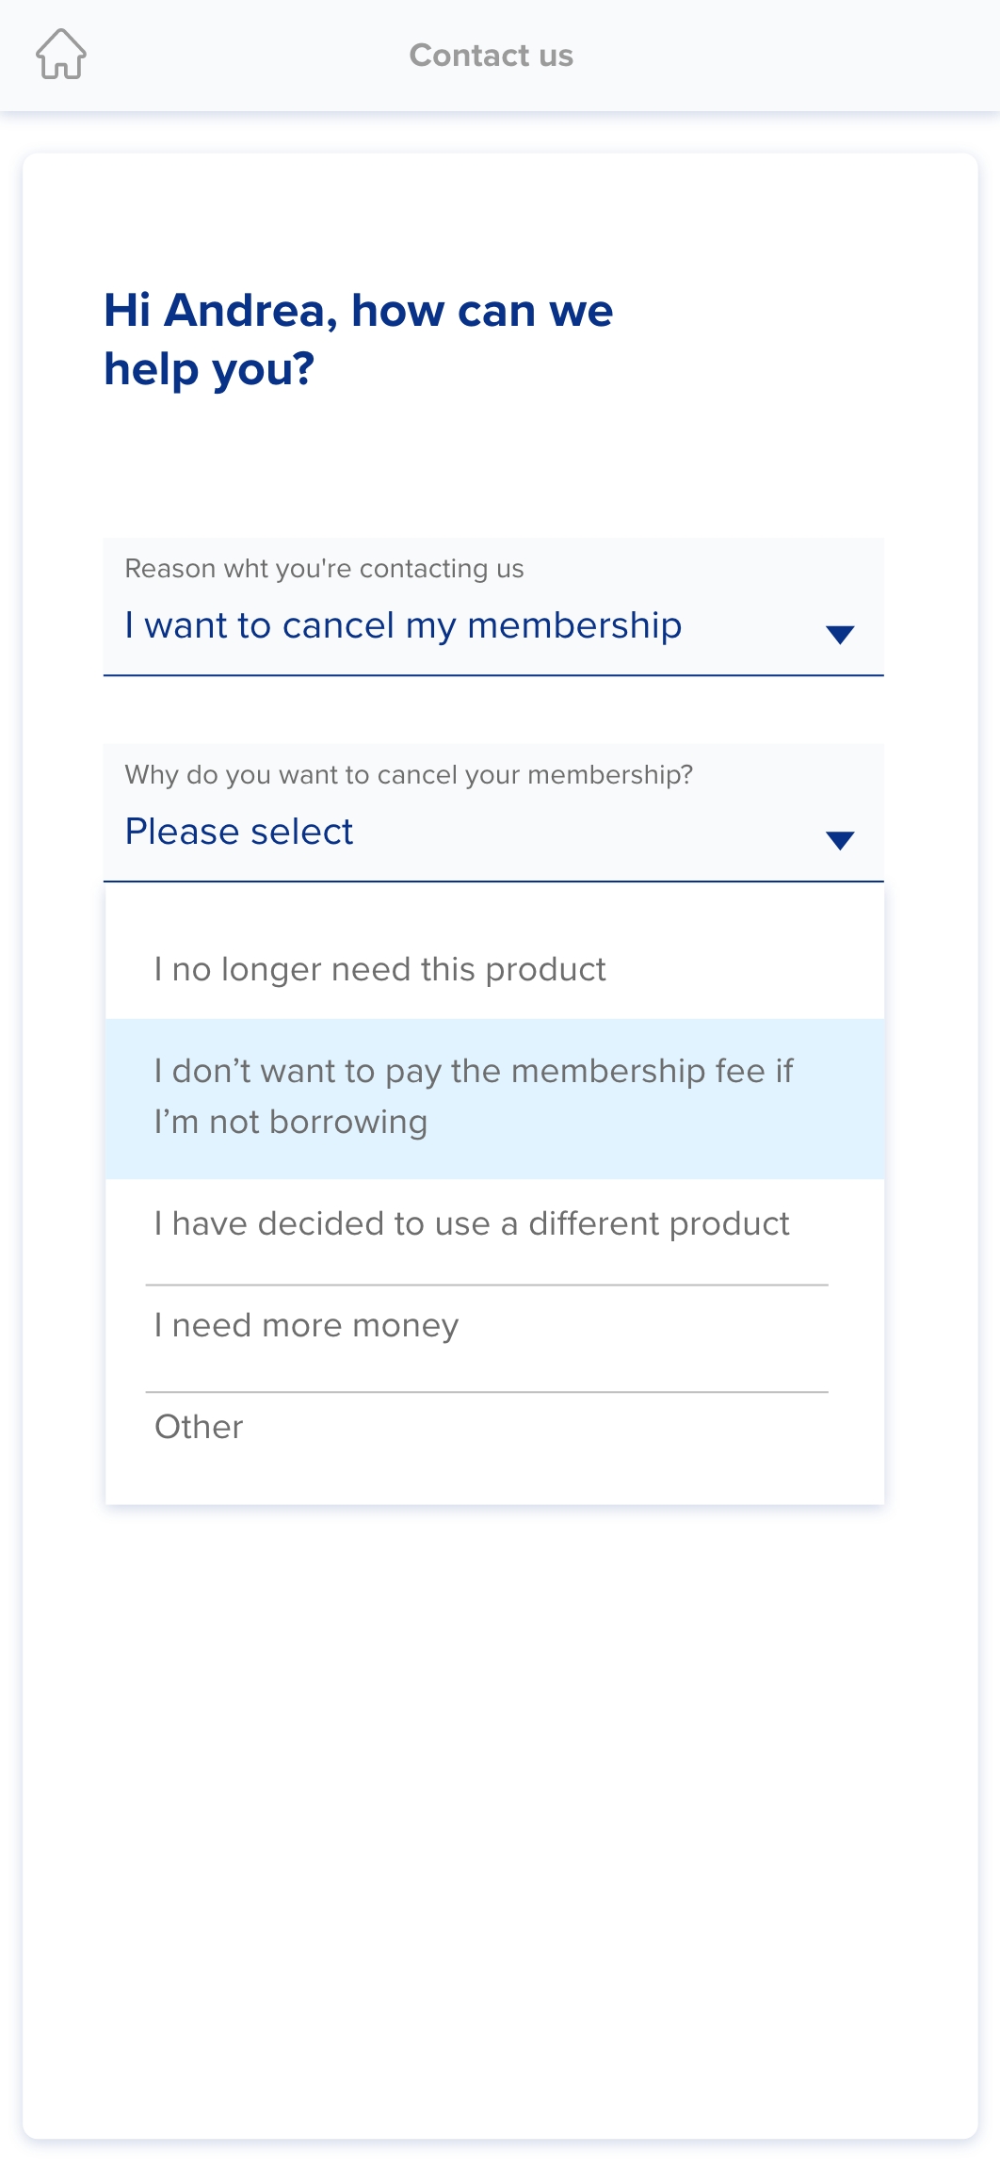This screenshot has height=2168, width=1000.
Task: Pick 'I have decided to use a different product'
Action: [x=472, y=1224]
